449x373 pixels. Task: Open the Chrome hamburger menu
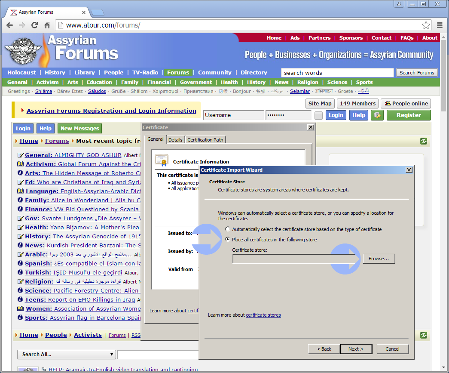click(x=440, y=25)
